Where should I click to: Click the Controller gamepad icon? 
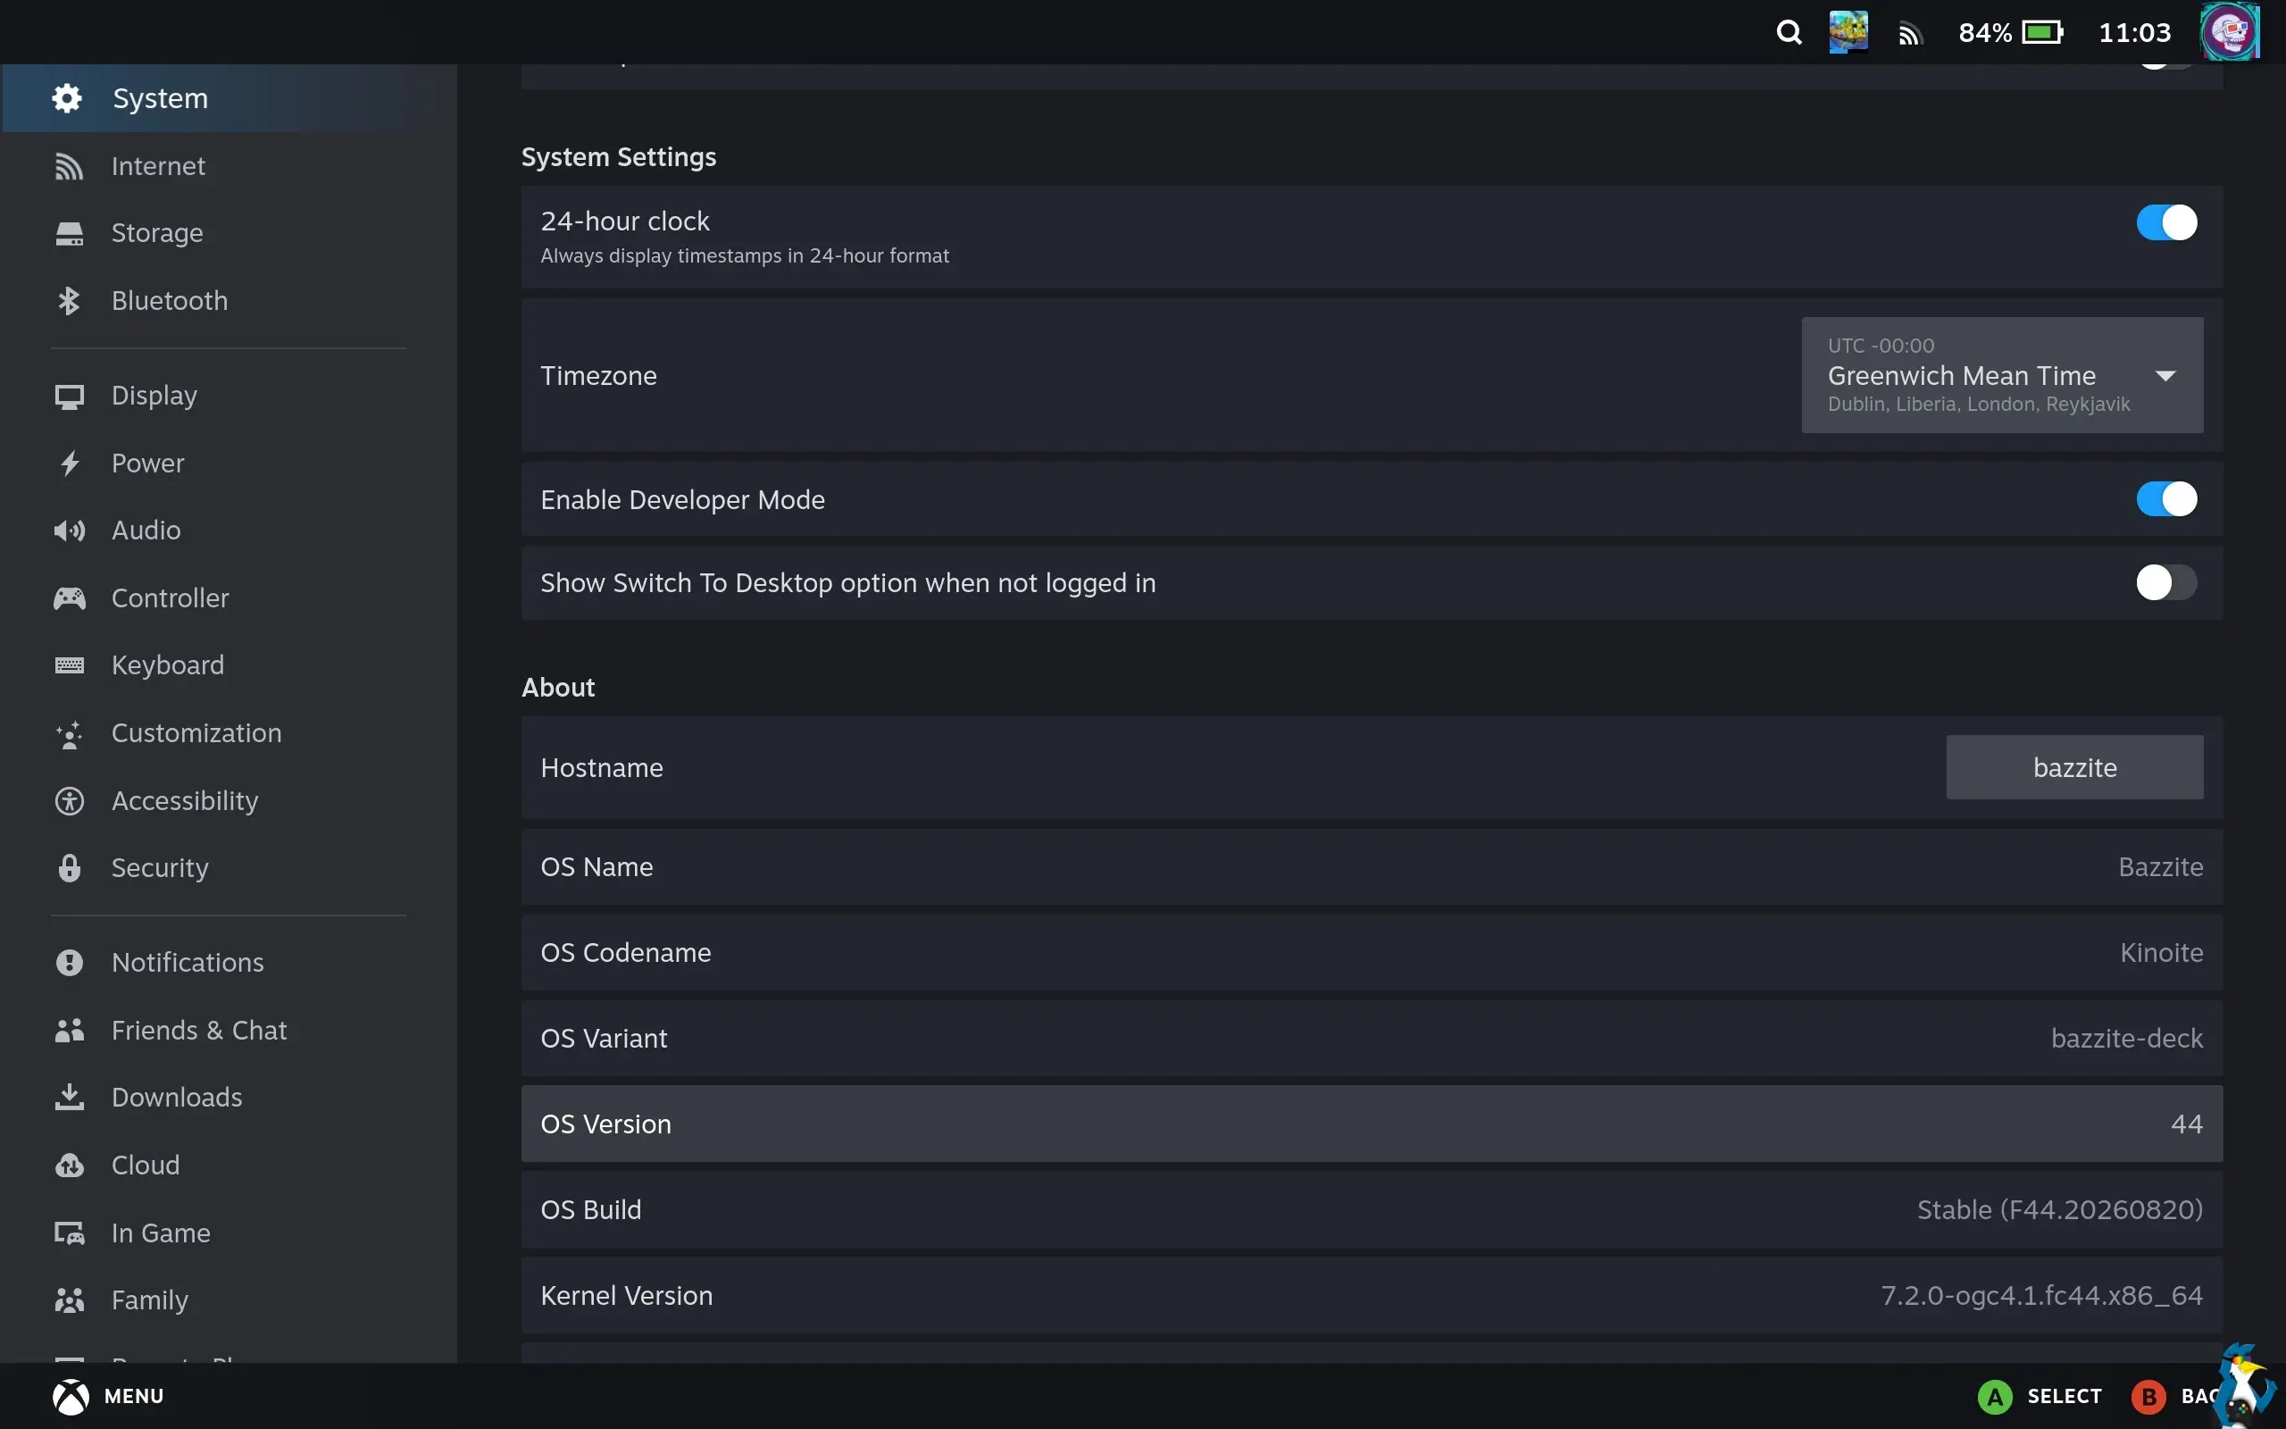click(x=69, y=598)
